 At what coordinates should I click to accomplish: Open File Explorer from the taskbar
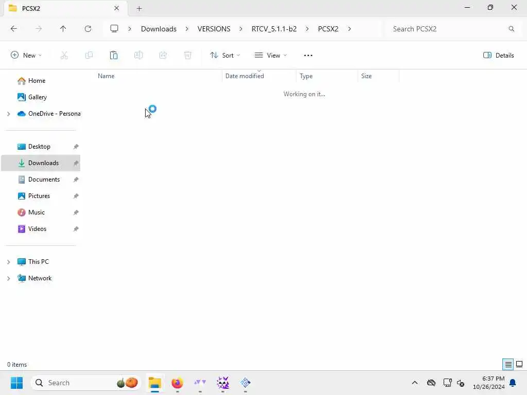coord(155,383)
